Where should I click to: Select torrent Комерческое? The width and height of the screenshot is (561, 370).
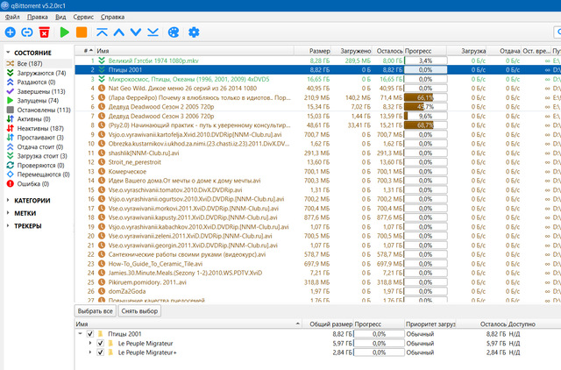pyautogui.click(x=127, y=171)
